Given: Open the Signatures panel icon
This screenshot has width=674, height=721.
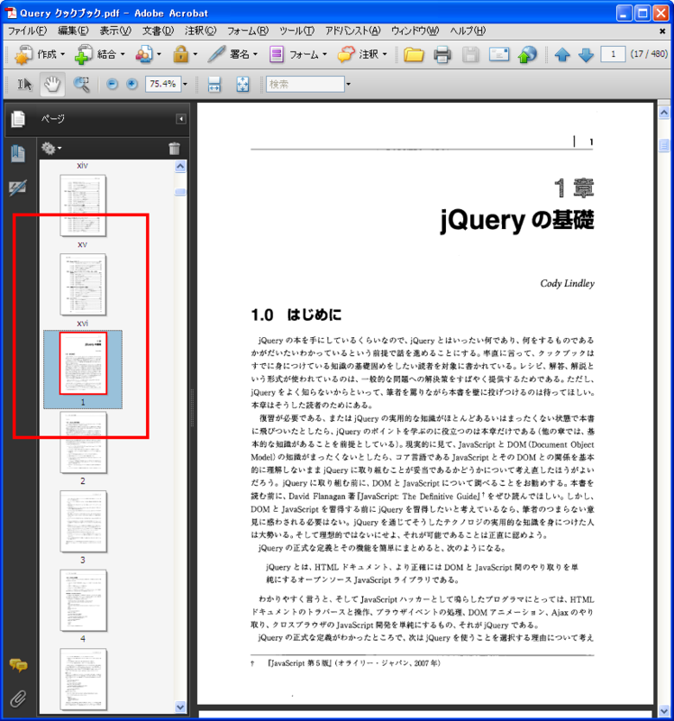Looking at the screenshot, I should pyautogui.click(x=18, y=187).
